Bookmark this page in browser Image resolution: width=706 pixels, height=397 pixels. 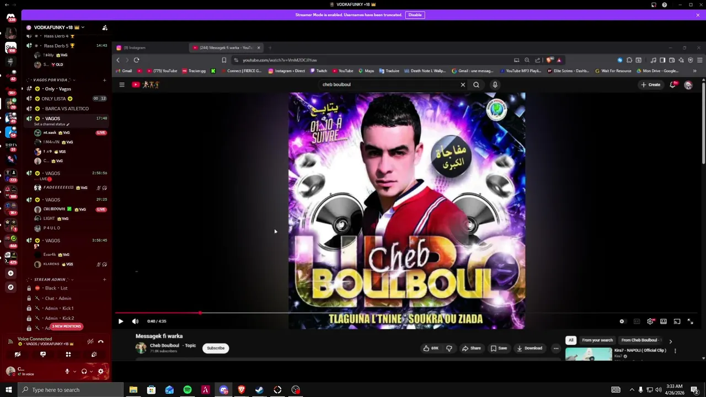[224, 60]
